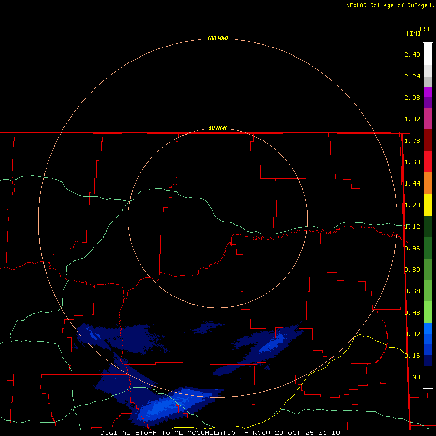Pick the yellow legend swatch

[428, 205]
